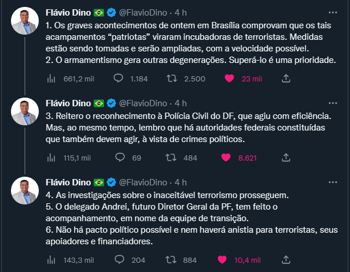This screenshot has width=350, height=272.
Task: Share the tweet about Polícia Civil
Action: point(286,157)
